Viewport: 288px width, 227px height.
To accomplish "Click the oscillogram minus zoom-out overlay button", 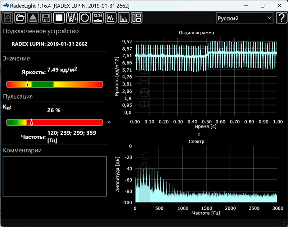I will pyautogui.click(x=144, y=81).
